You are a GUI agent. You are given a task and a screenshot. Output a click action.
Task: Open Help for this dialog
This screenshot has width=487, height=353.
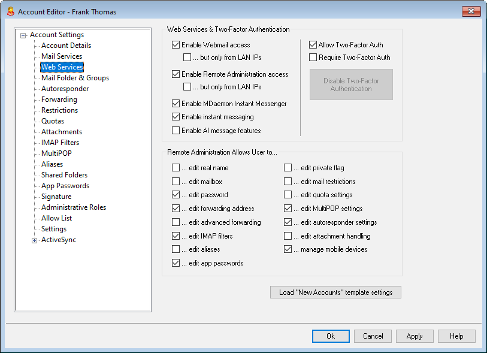click(456, 336)
